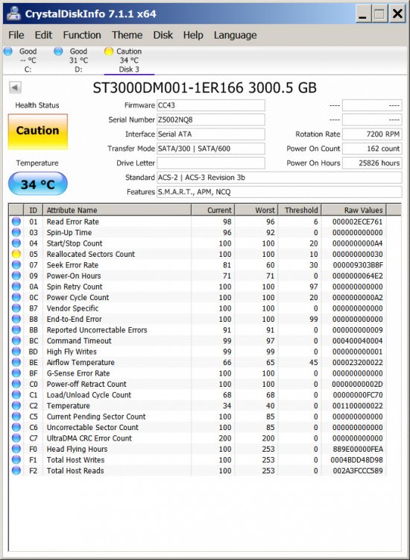
Task: Click the 34 °C temperature button
Action: coord(38,184)
